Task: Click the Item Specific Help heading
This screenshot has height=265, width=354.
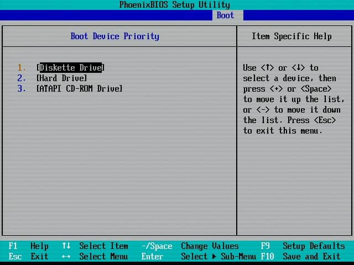Action: (x=291, y=36)
